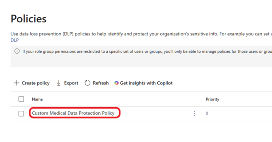Image resolution: width=272 pixels, height=142 pixels.
Task: Click the circular Refresh arrow icon
Action: point(87,83)
